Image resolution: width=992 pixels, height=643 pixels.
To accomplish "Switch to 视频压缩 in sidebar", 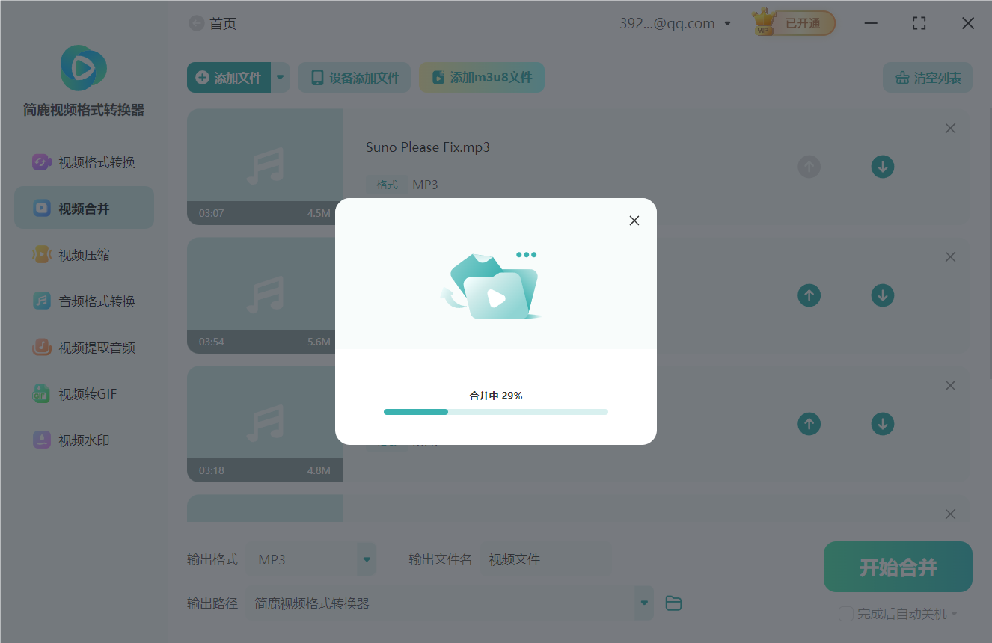I will [x=84, y=255].
